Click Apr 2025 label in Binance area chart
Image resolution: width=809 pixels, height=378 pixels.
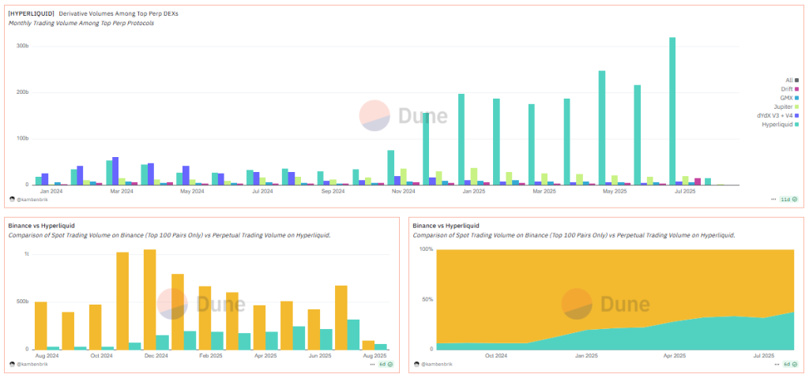coord(675,356)
